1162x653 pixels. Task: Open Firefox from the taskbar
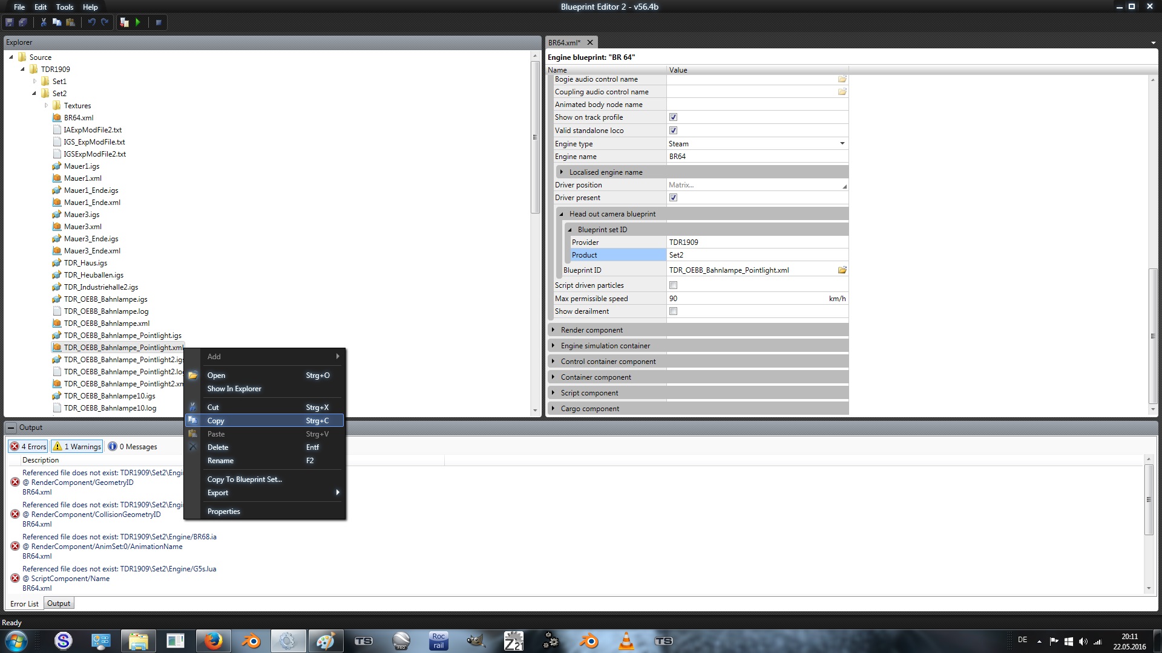point(213,641)
